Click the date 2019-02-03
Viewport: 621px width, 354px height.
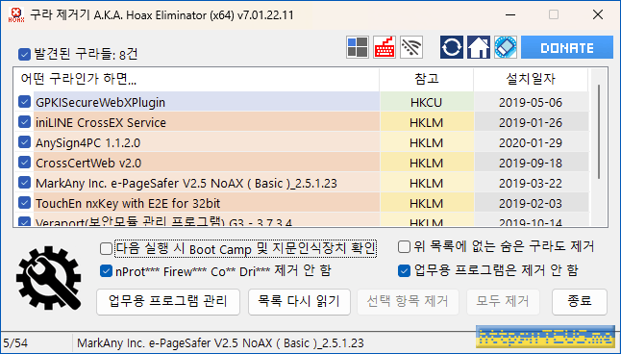531,204
